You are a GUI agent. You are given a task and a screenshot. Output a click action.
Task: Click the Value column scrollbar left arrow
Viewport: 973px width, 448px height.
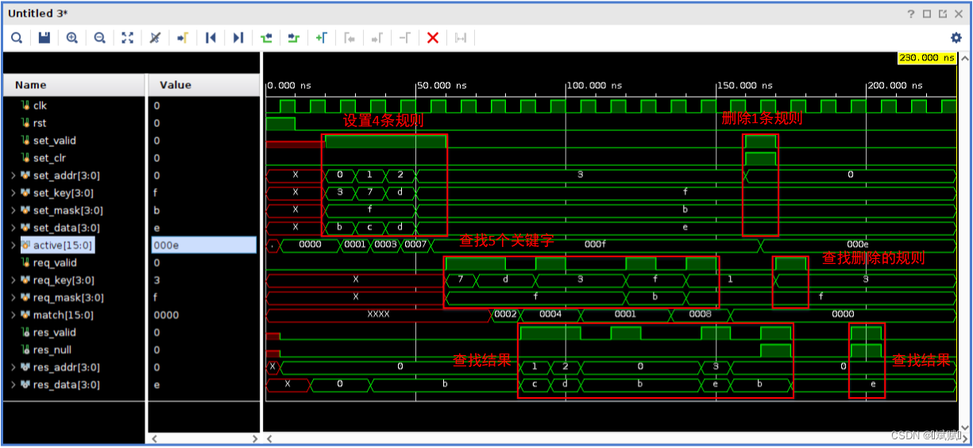pyautogui.click(x=155, y=438)
